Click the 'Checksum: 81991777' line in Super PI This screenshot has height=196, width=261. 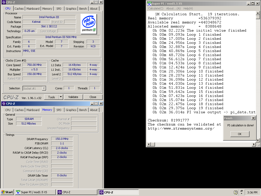[x=168, y=120]
